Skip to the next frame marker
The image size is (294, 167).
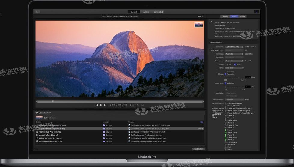[105, 105]
